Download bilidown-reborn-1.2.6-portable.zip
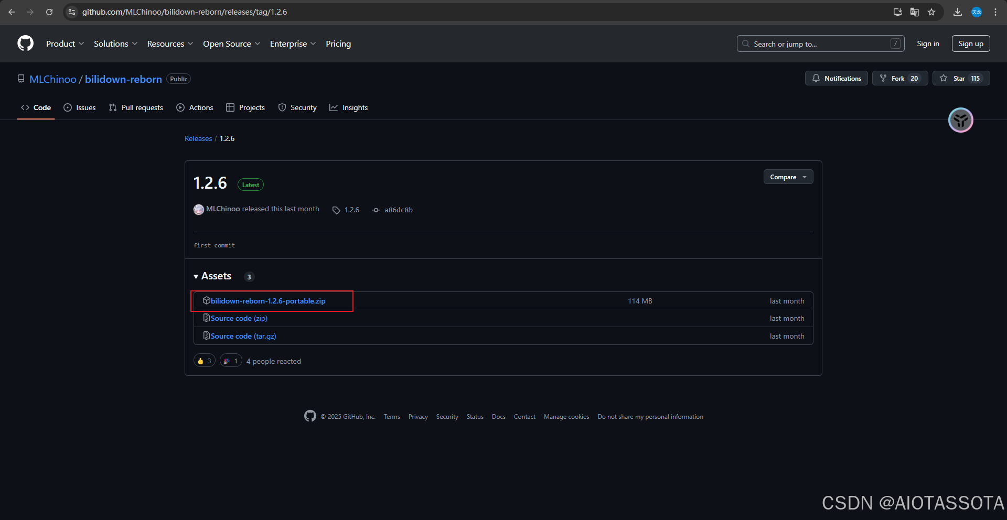The width and height of the screenshot is (1007, 520). point(268,301)
